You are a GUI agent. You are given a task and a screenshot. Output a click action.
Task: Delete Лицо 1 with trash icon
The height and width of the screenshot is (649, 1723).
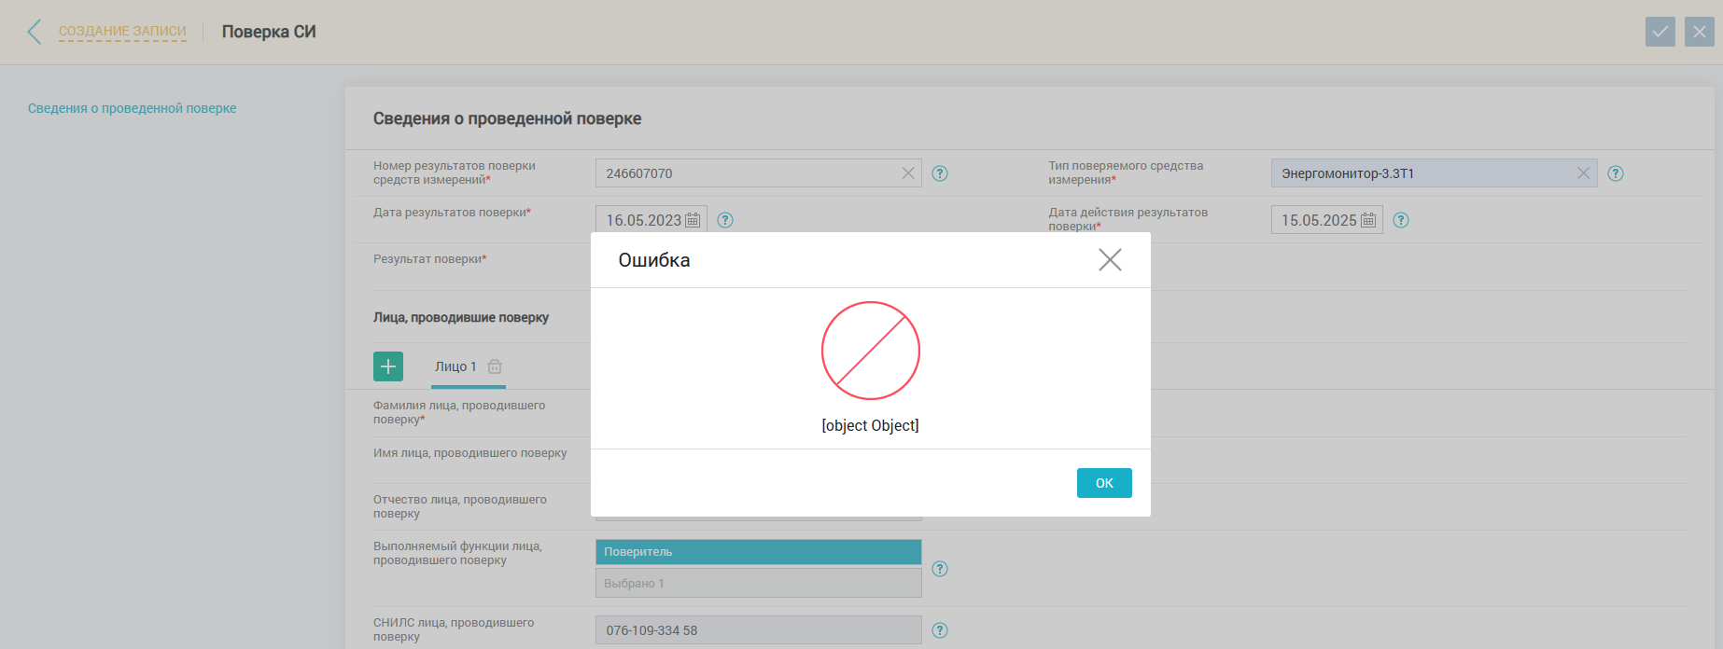tap(495, 366)
